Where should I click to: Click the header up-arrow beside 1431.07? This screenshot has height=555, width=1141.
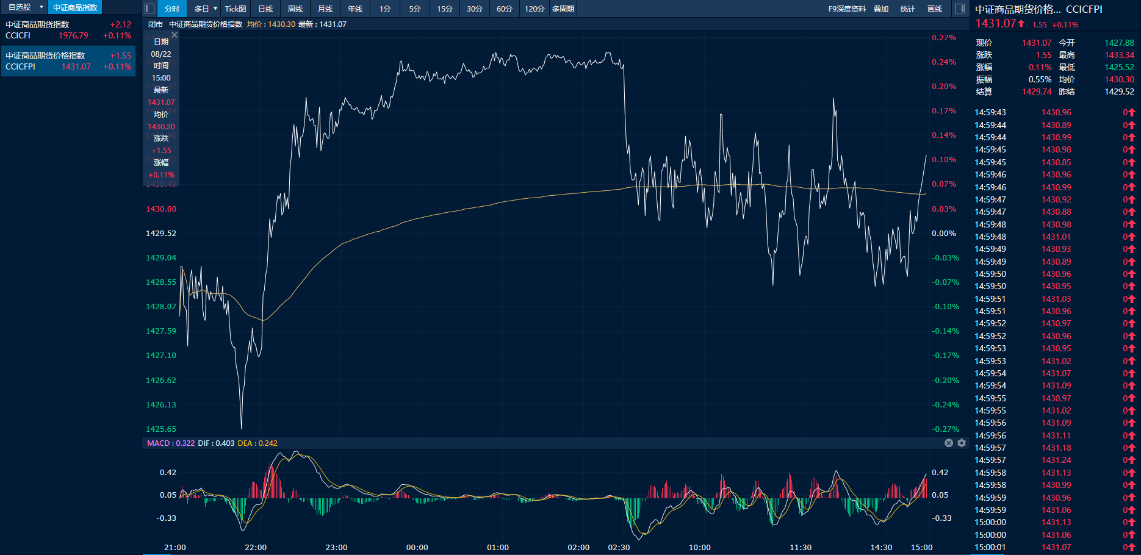click(1021, 23)
